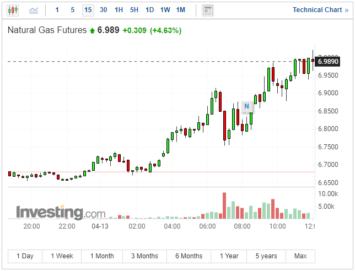Select the 1H interval
The image size is (355, 271).
(x=119, y=10)
